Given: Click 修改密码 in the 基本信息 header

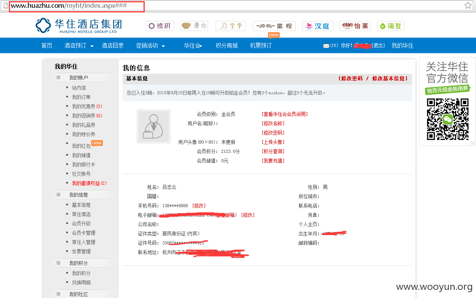Looking at the screenshot, I should pyautogui.click(x=351, y=78).
